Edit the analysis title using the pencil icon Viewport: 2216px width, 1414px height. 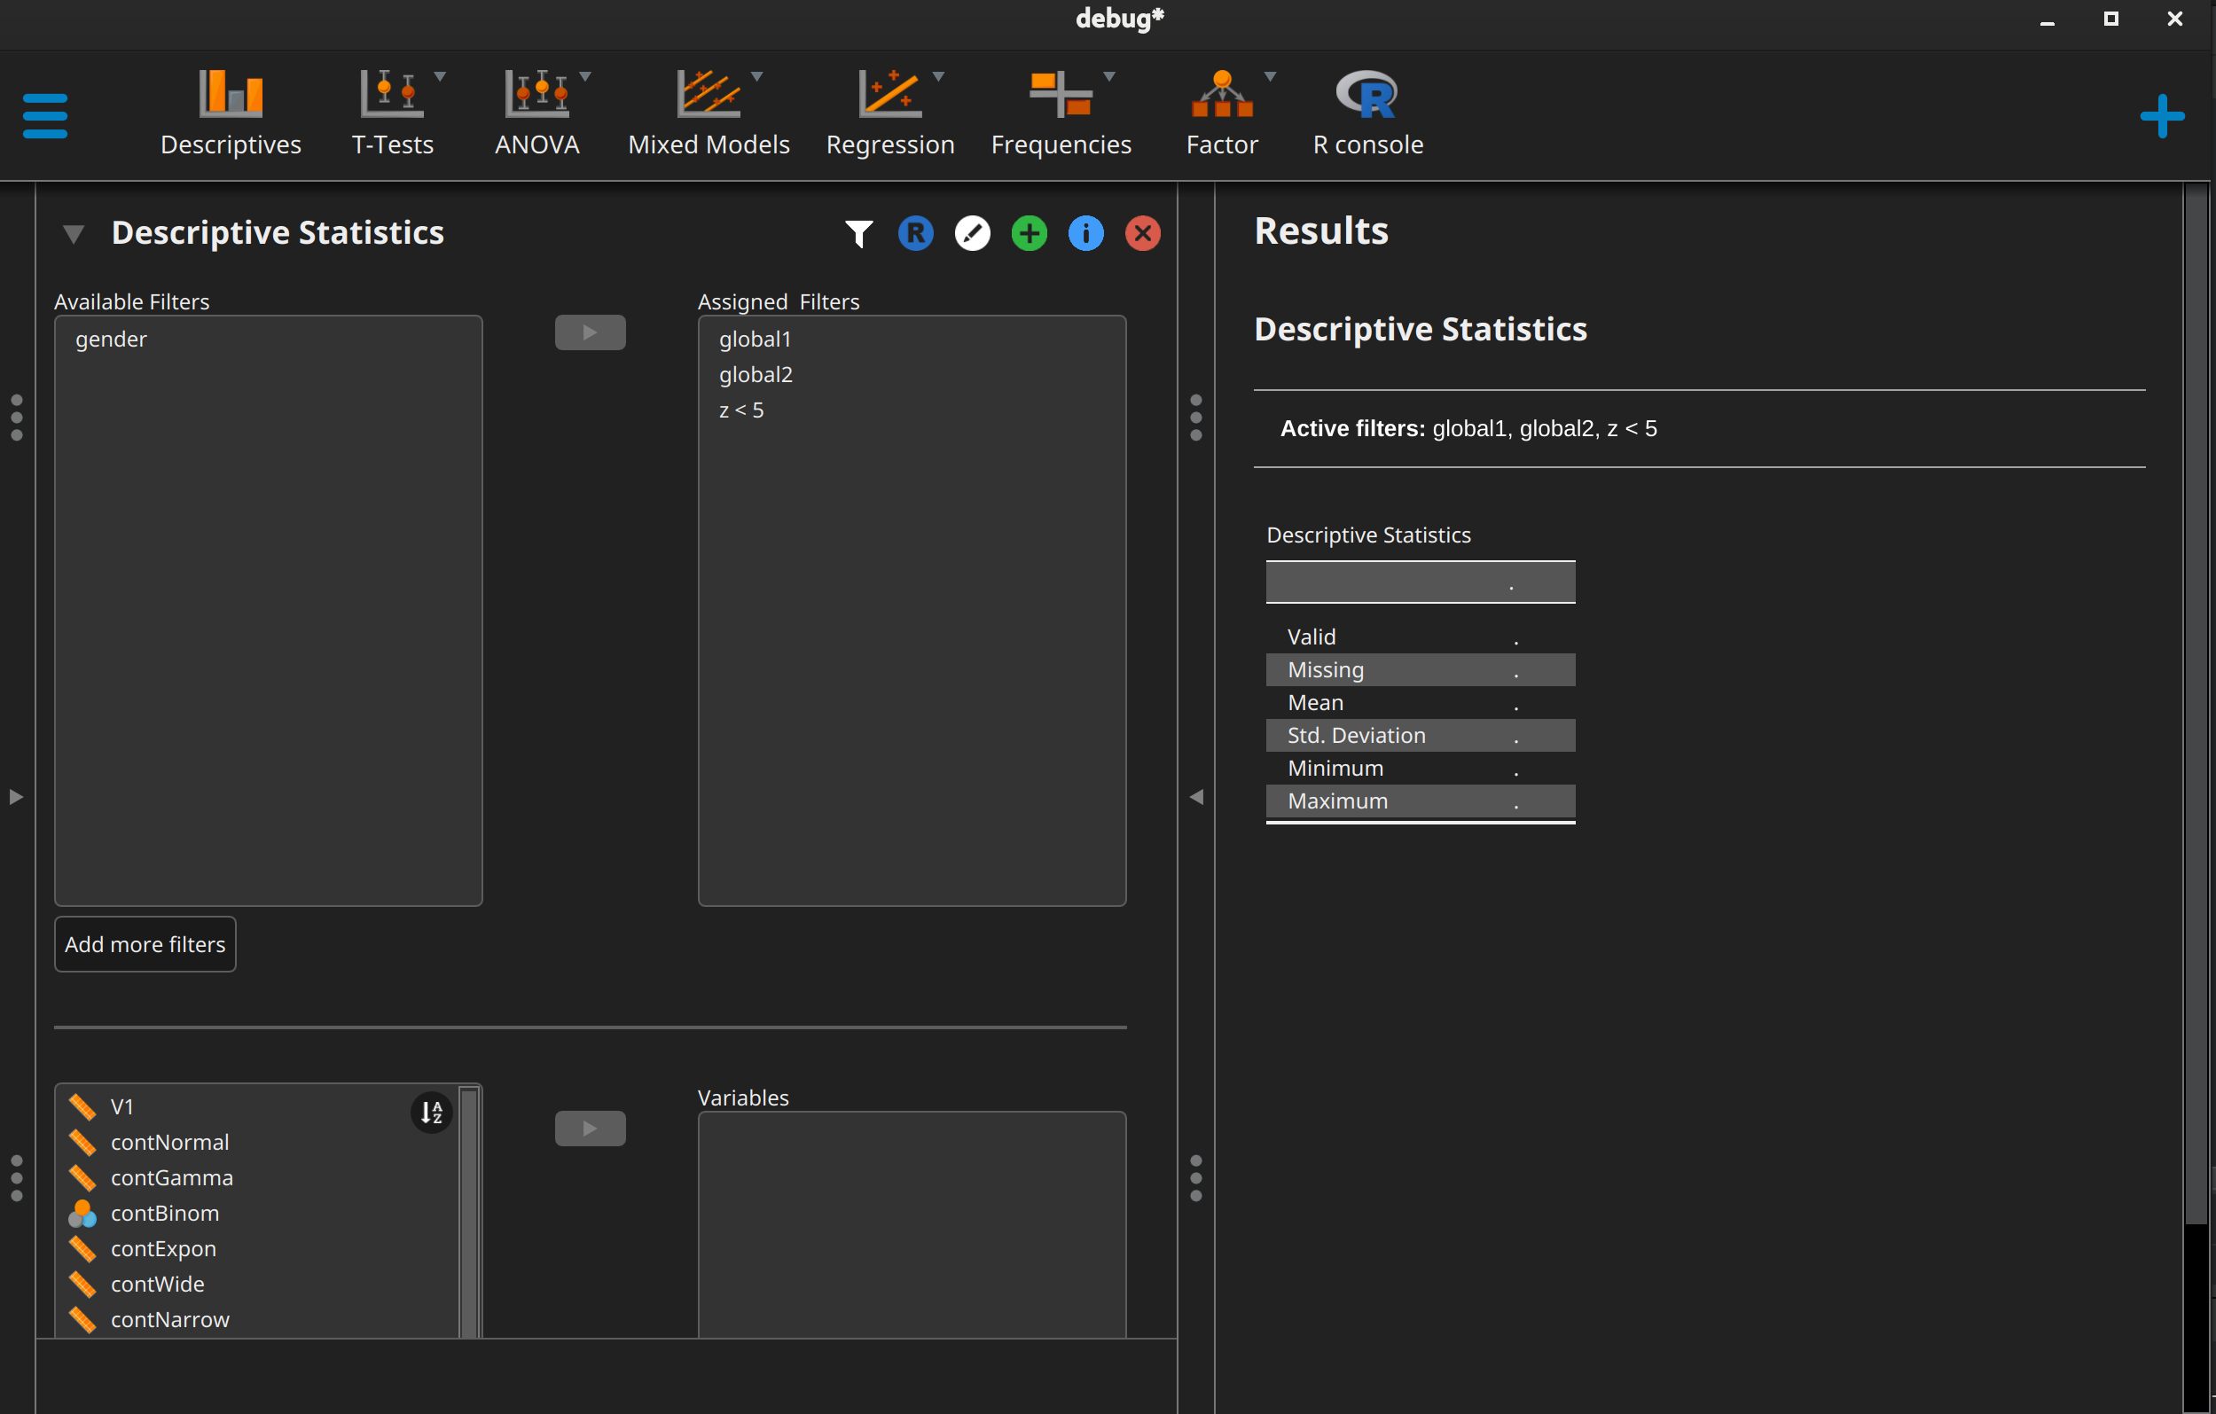pos(973,233)
